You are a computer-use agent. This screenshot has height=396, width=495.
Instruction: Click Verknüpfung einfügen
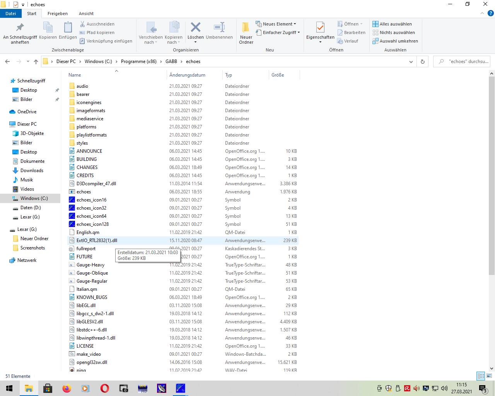[x=106, y=41]
